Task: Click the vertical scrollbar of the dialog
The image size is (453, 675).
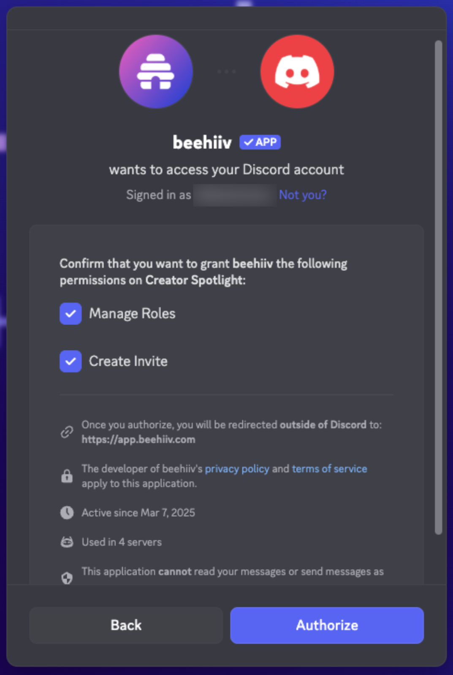Action: [x=439, y=287]
